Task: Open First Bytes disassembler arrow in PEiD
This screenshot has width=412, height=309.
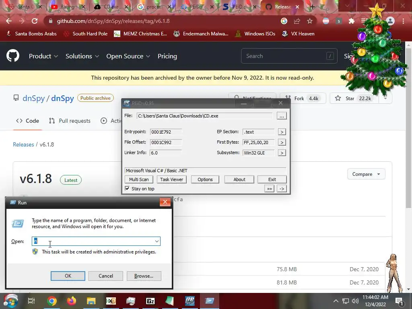Action: point(282,142)
